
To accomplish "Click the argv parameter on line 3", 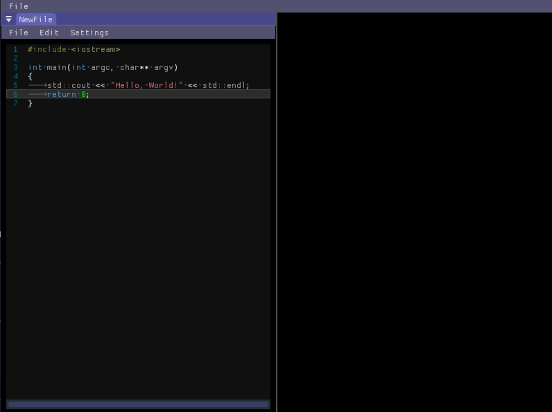I will [164, 67].
